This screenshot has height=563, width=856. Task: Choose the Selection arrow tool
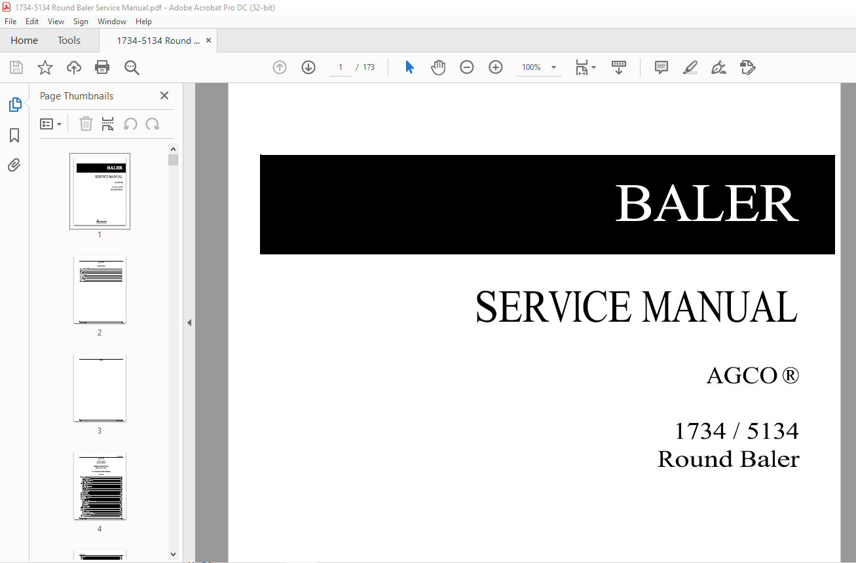point(409,67)
